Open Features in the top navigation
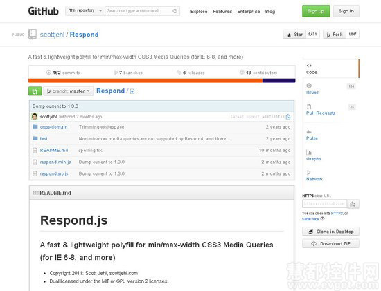381x291 pixels. [x=222, y=11]
